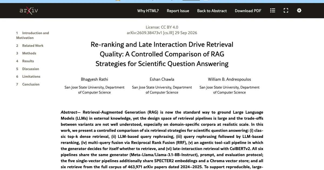Jump to Related Work section
Screen dimensions: 324x170
[30, 46]
